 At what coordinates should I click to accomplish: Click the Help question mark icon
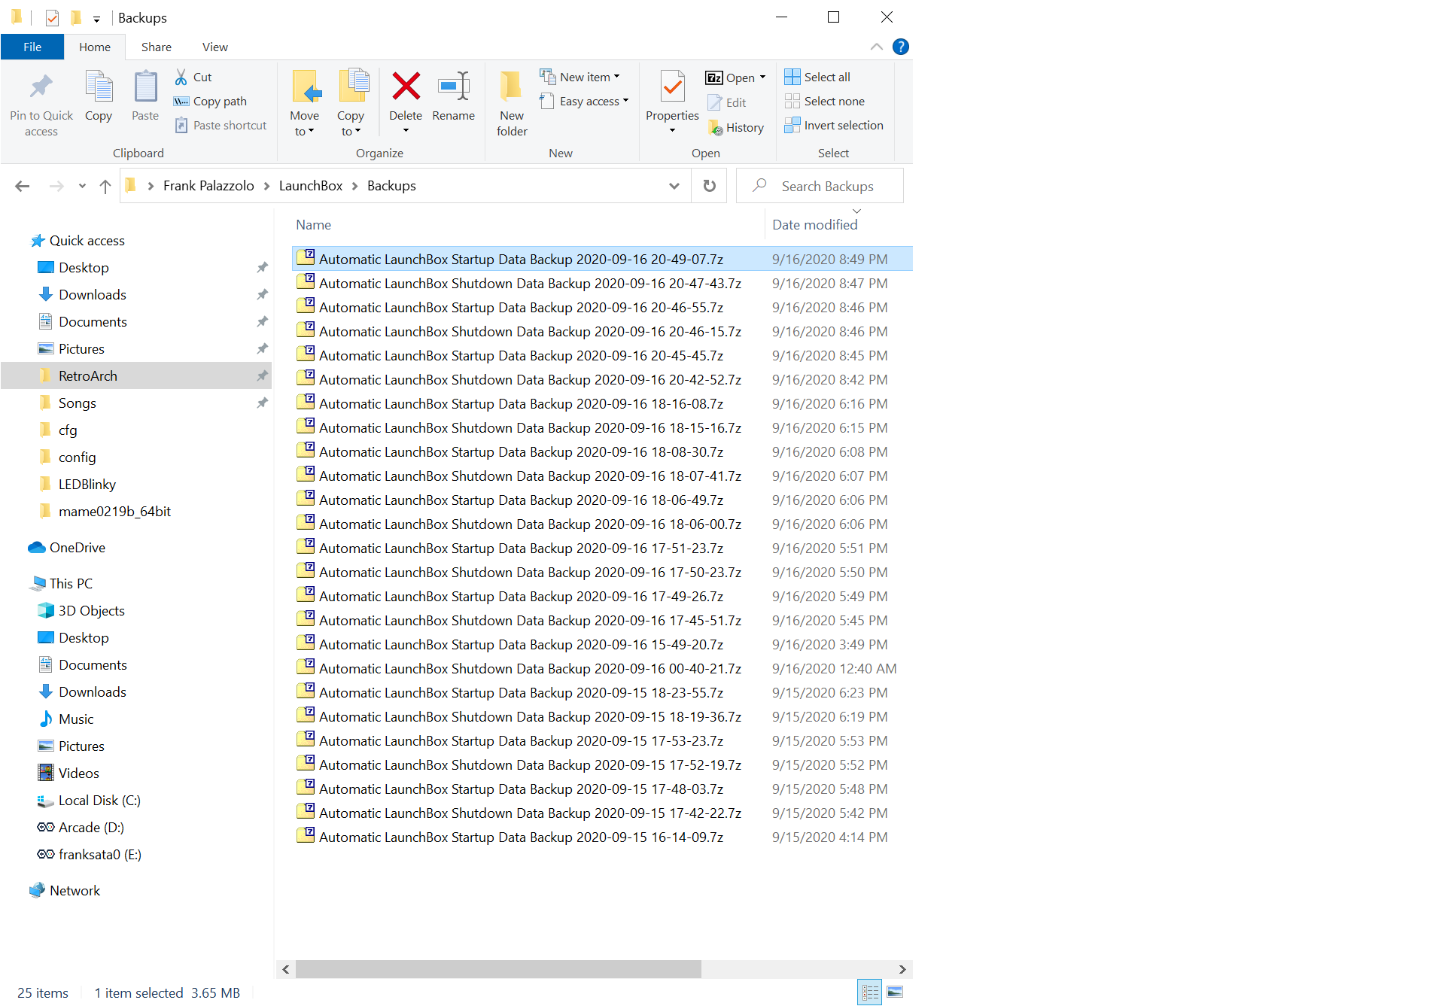tap(900, 47)
